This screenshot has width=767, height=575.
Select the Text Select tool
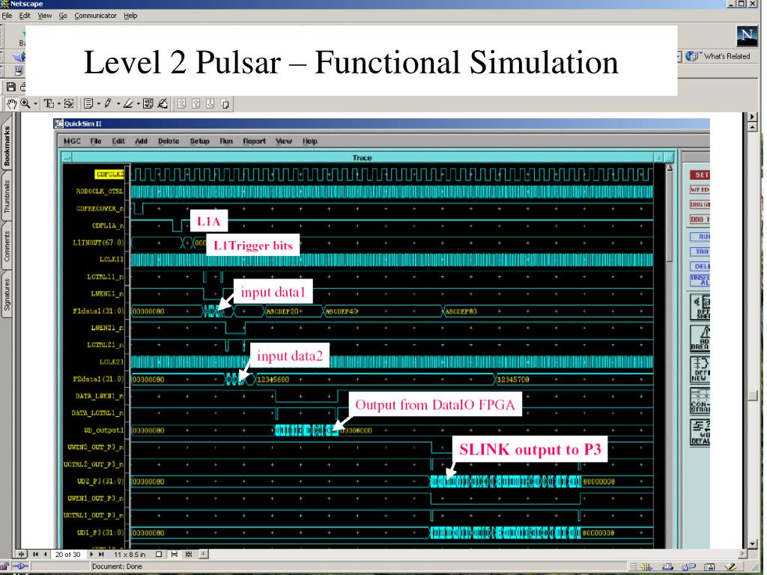click(49, 103)
